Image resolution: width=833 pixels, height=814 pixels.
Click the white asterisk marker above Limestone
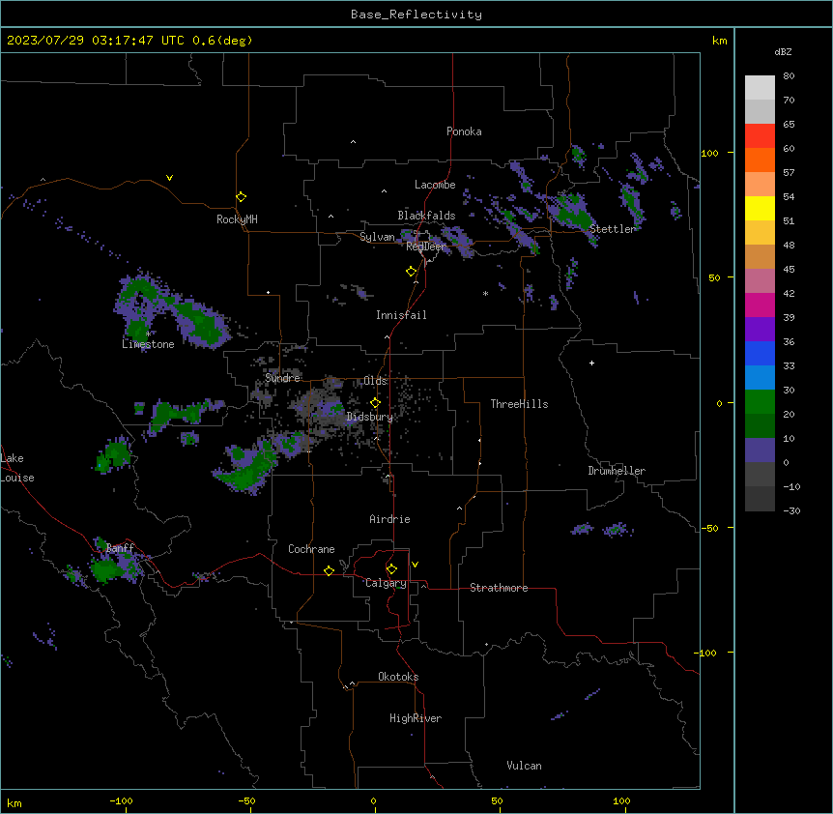click(148, 334)
